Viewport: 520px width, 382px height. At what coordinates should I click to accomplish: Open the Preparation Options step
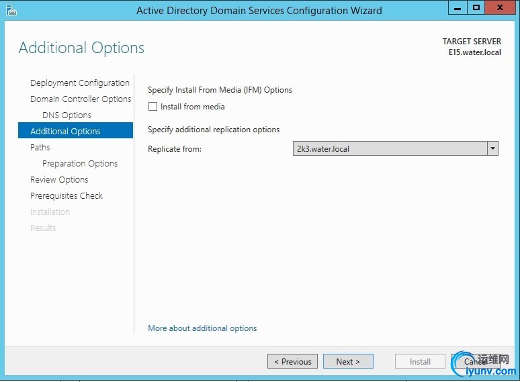[80, 164]
